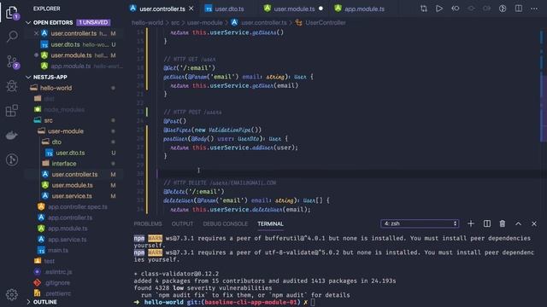The height and width of the screenshot is (307, 547).
Task: Collapse the dto folder
Action: pos(56,142)
